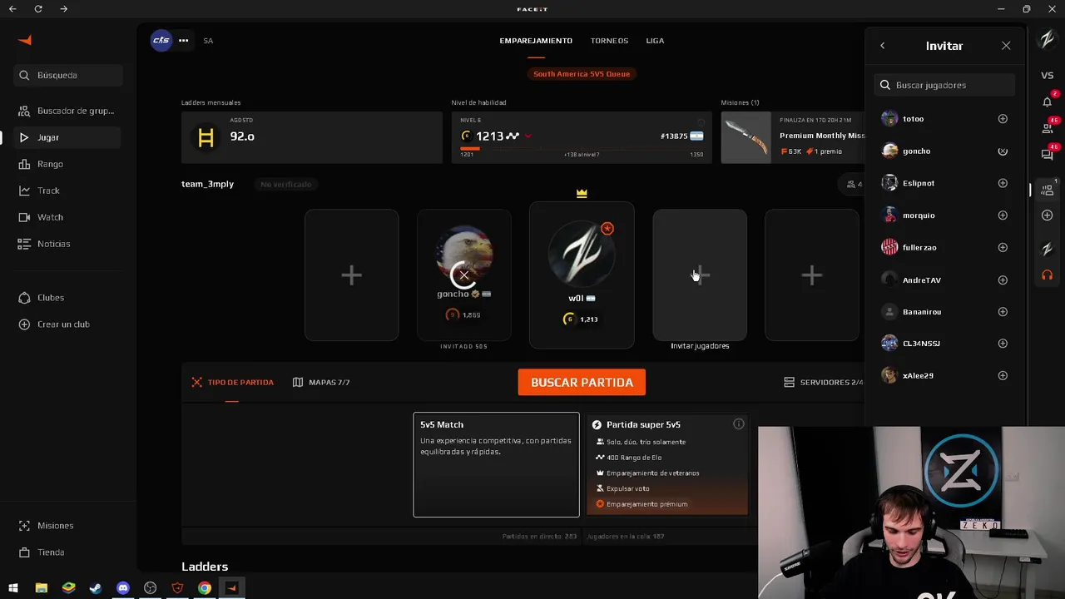Invite fullerzao with the plus icon

1003,247
